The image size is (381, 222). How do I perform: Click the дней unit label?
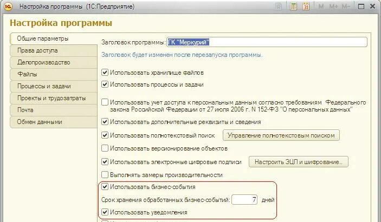point(268,200)
